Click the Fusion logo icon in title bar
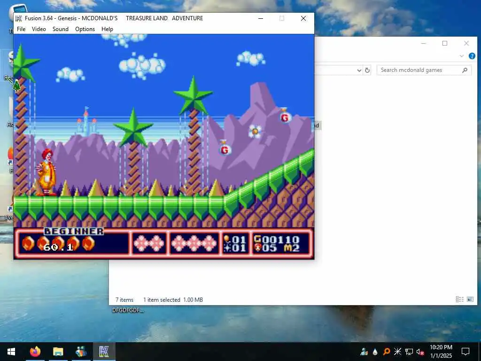 tap(18, 18)
